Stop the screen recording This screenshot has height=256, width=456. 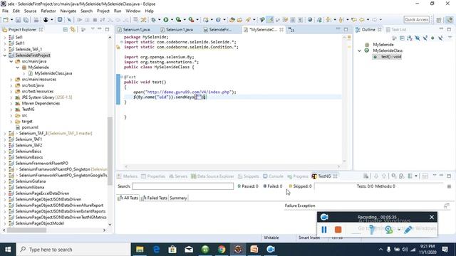(338, 230)
